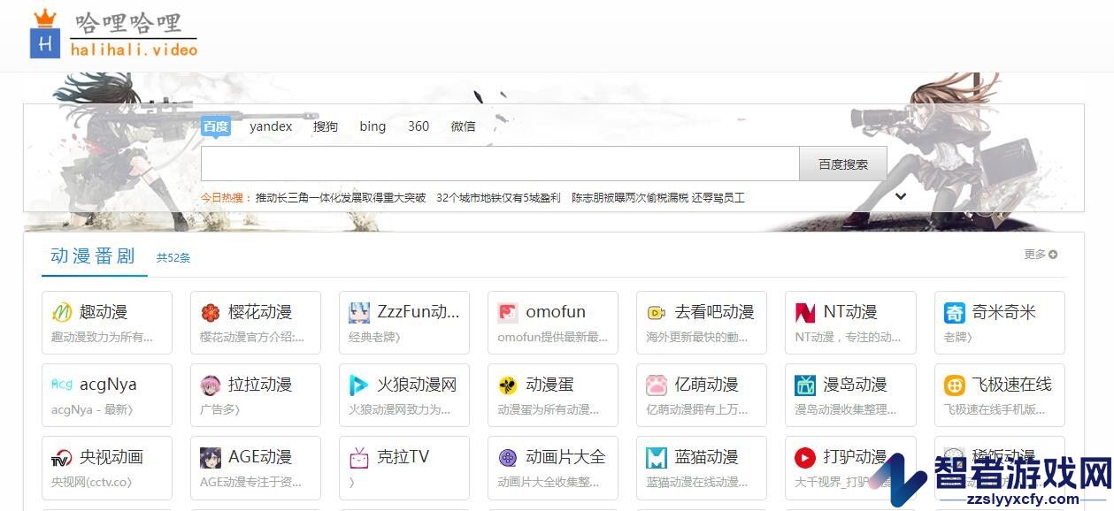Click the plus icon beside 更多
This screenshot has height=511, width=1114.
click(x=1053, y=255)
